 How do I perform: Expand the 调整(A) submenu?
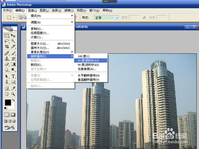(x=50, y=22)
